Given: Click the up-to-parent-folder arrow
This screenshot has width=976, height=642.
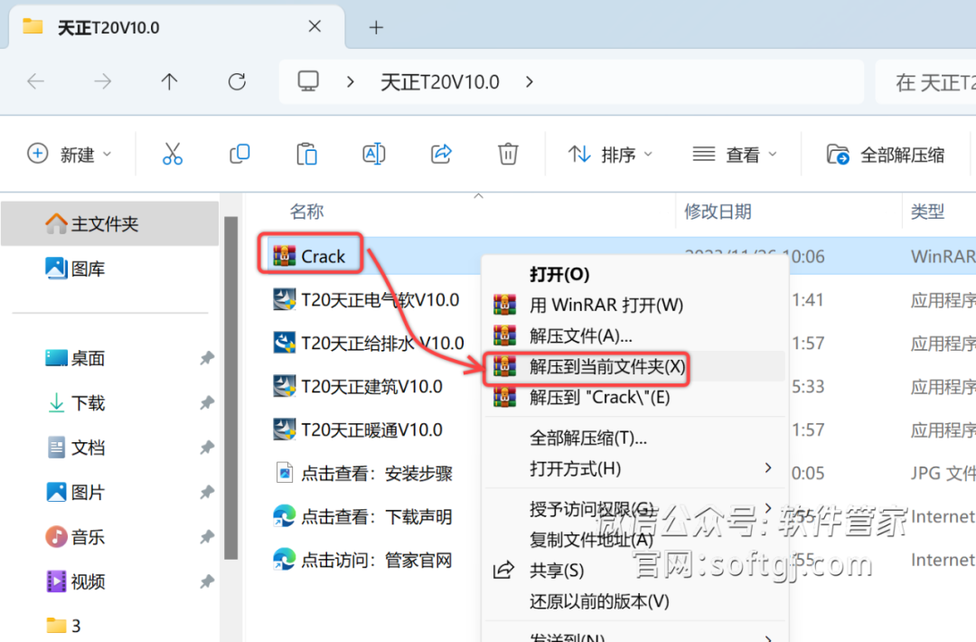Looking at the screenshot, I should point(169,81).
